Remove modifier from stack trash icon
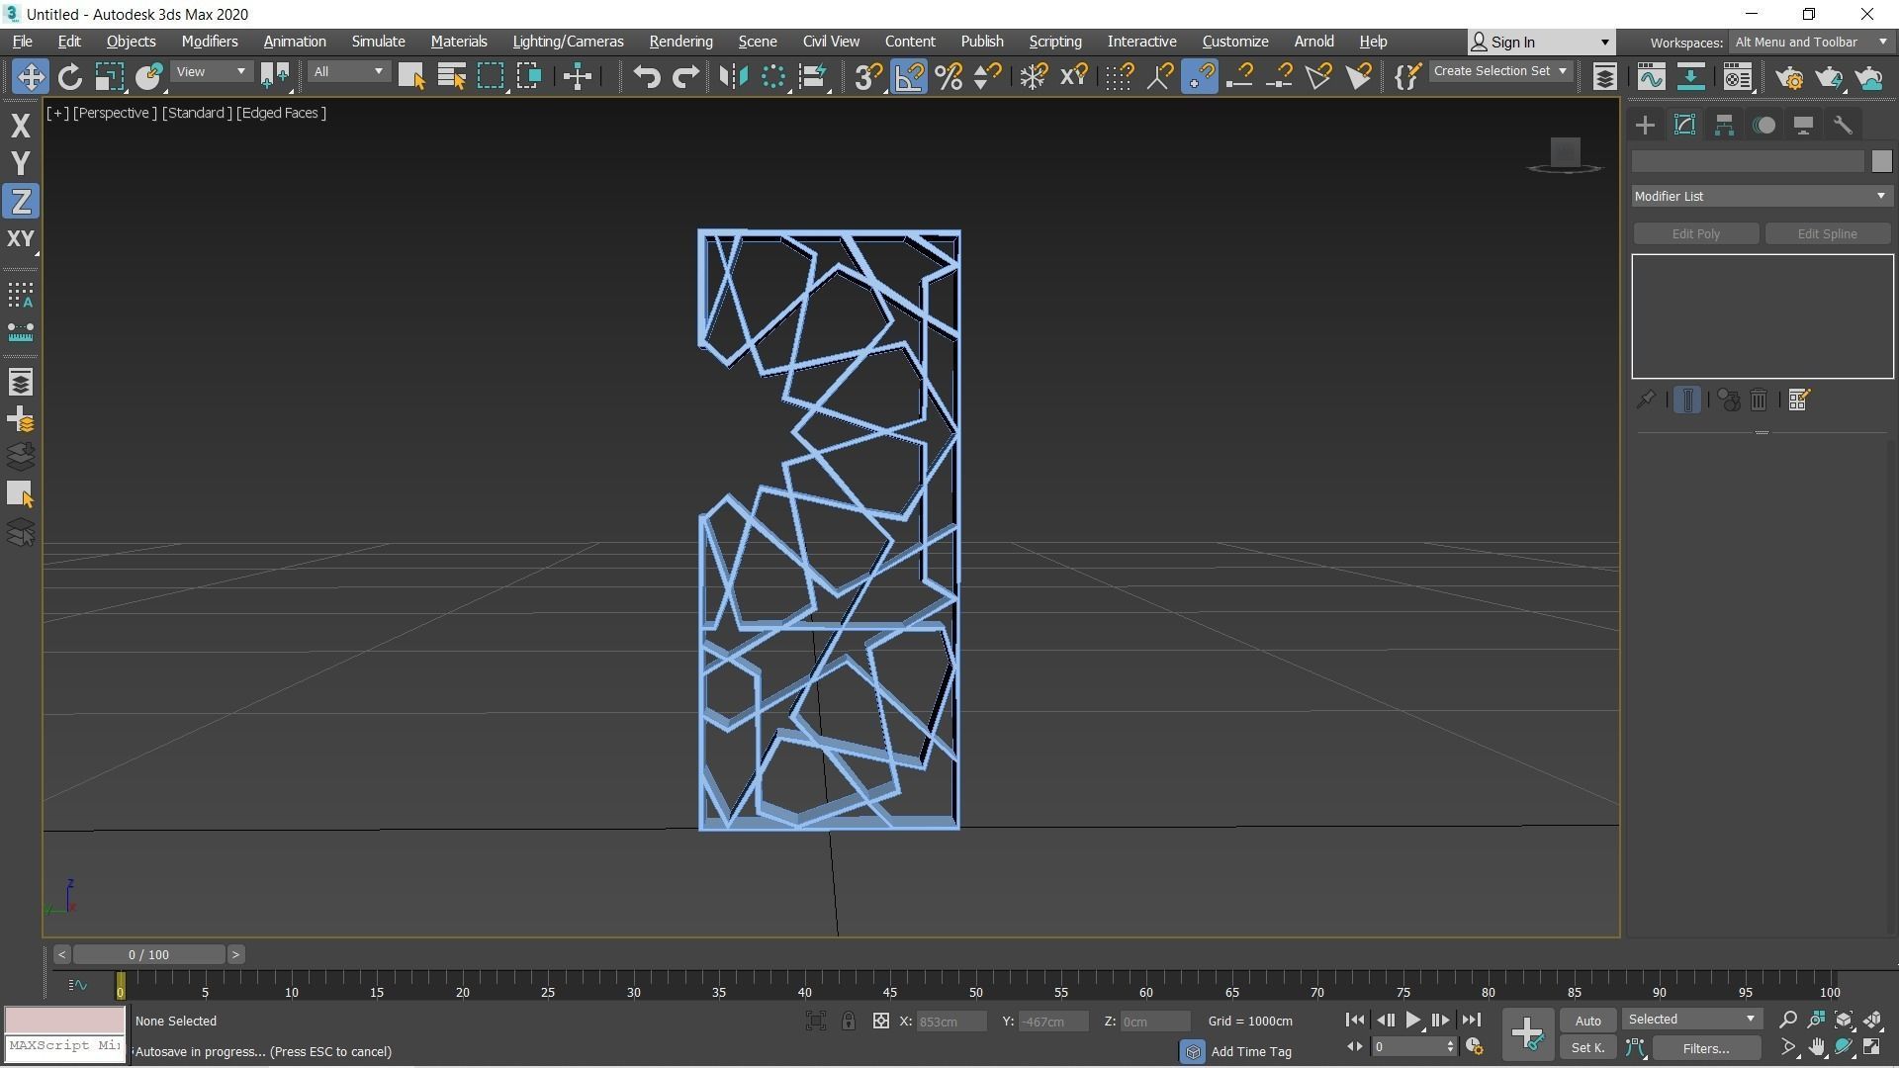Screen dimensions: 1899x1068 tap(1759, 400)
